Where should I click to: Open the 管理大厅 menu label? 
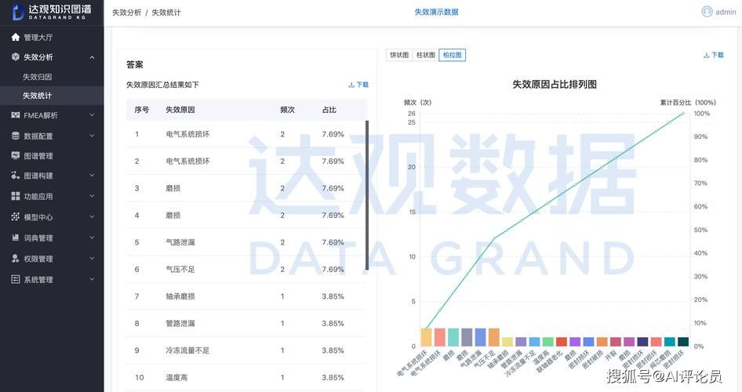point(38,37)
